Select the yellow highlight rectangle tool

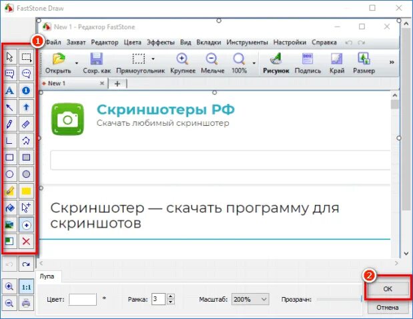(26, 191)
